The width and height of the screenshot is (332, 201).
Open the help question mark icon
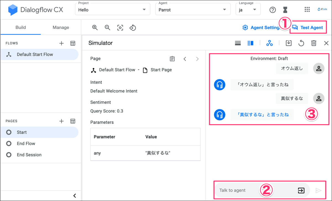[273, 10]
